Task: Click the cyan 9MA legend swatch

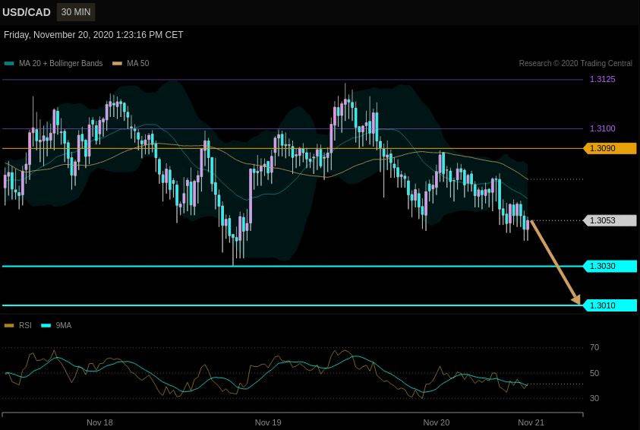Action: (46, 325)
